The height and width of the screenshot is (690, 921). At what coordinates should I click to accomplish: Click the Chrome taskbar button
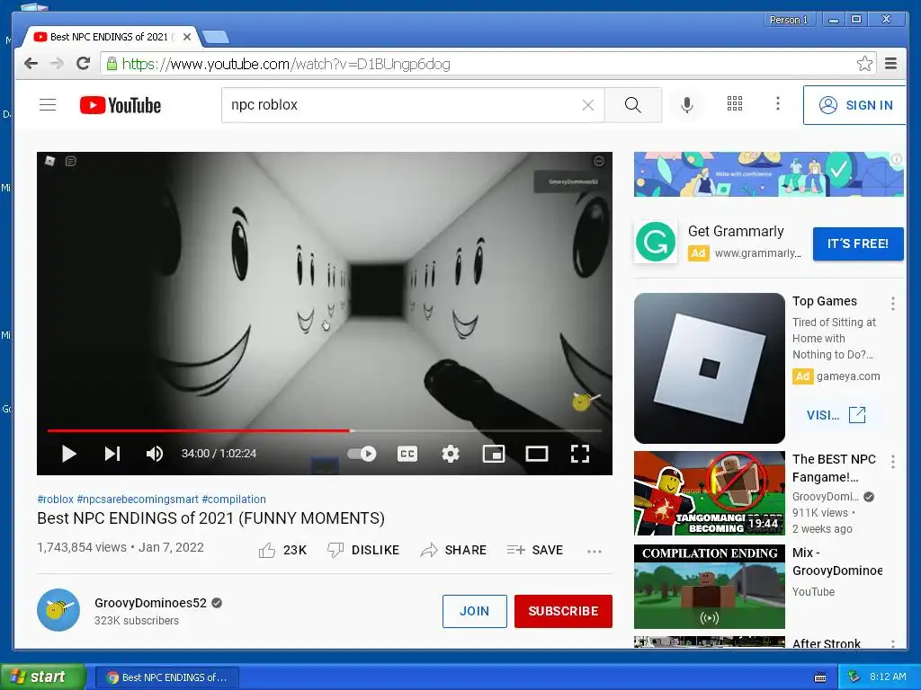(x=167, y=677)
